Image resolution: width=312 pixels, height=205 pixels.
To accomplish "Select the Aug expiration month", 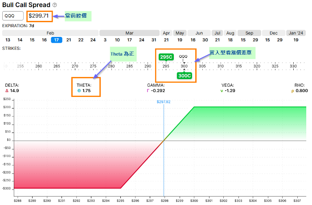I will pos(230,33).
